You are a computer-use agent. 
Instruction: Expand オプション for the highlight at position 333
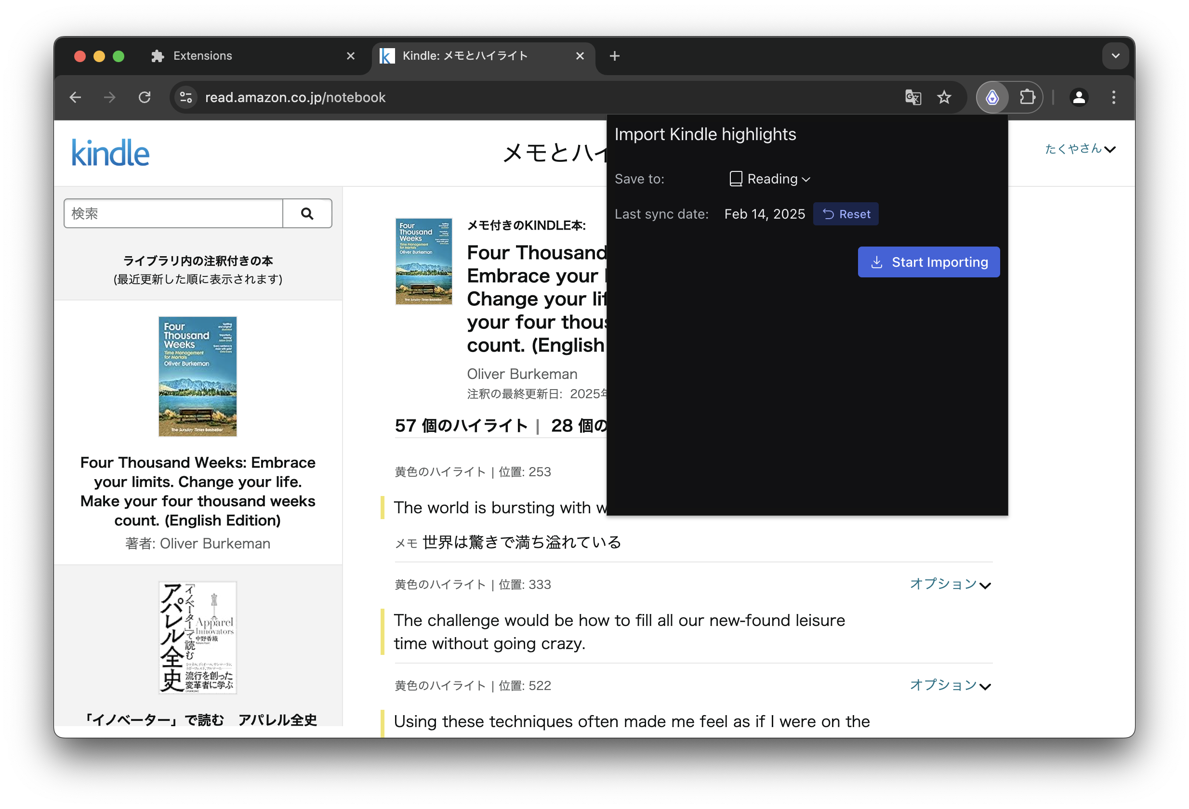[950, 584]
